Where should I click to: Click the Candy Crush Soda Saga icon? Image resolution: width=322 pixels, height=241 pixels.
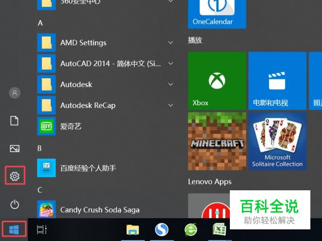(x=47, y=209)
